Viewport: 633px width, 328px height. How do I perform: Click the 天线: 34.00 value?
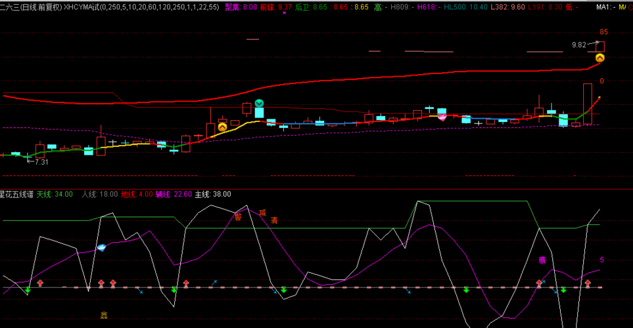coord(55,194)
